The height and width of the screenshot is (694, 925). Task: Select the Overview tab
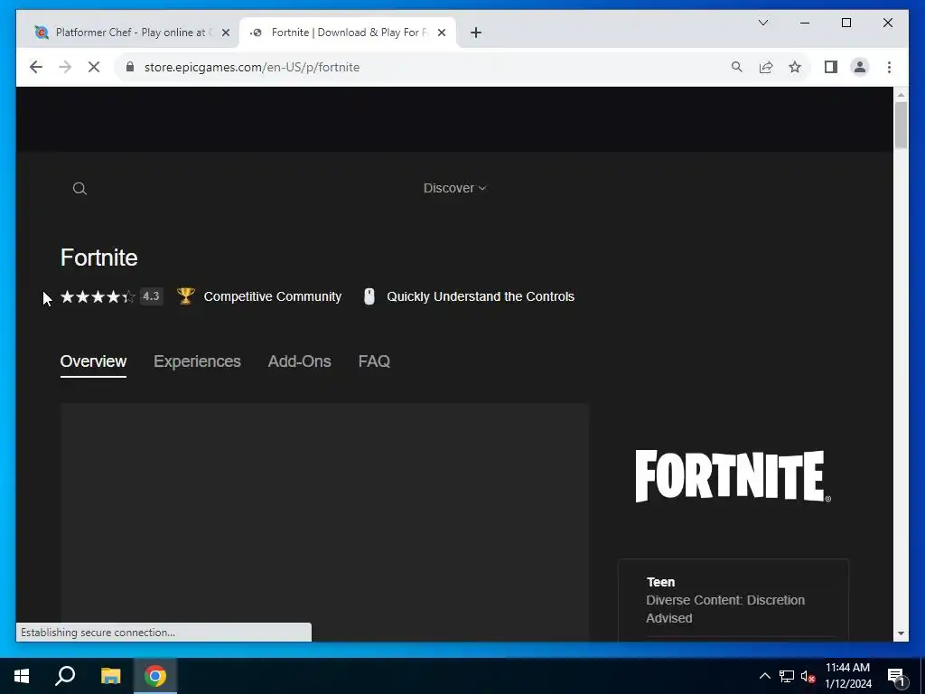click(x=93, y=361)
